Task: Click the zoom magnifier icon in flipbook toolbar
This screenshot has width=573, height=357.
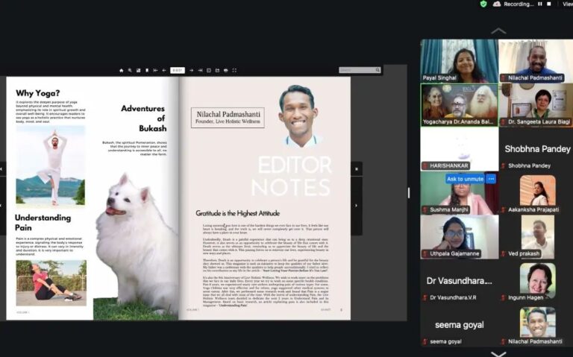Action: pyautogui.click(x=130, y=70)
